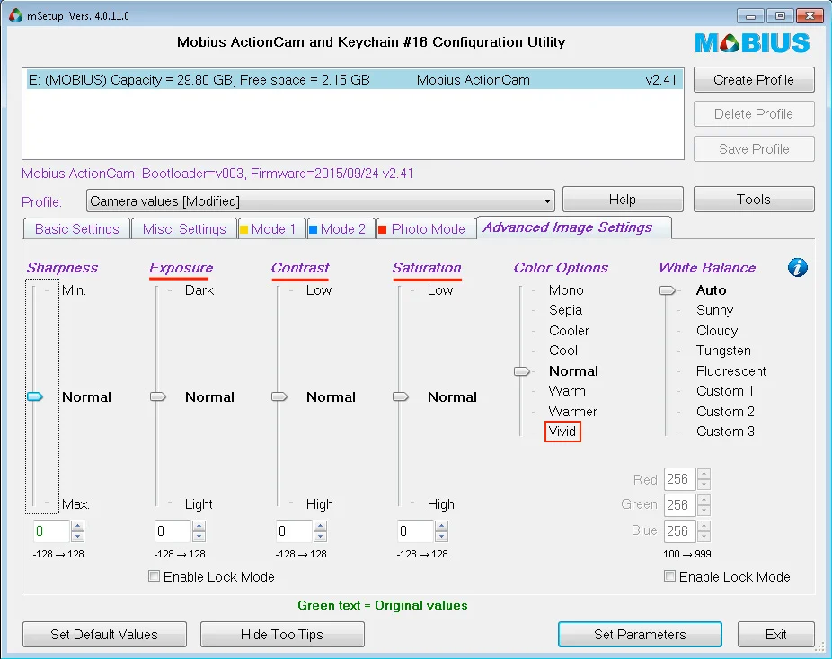The width and height of the screenshot is (832, 659).
Task: Click the Help button
Action: click(623, 199)
